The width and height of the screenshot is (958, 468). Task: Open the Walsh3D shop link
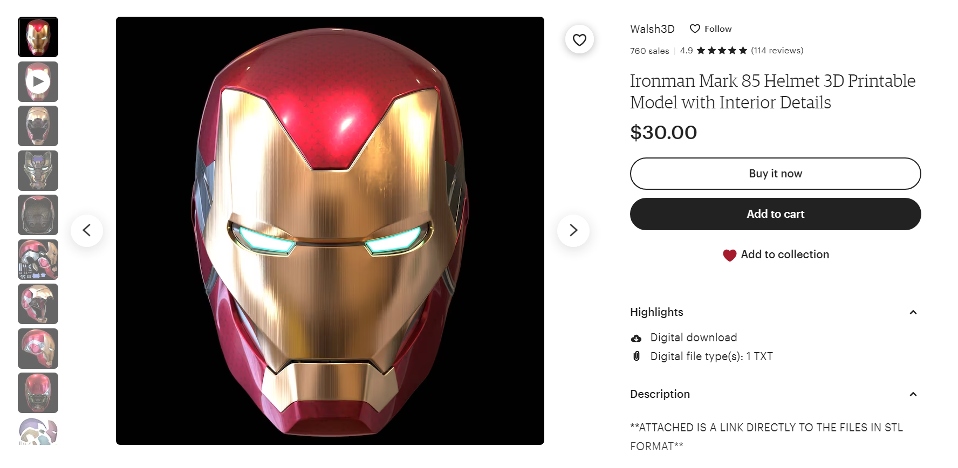point(652,29)
